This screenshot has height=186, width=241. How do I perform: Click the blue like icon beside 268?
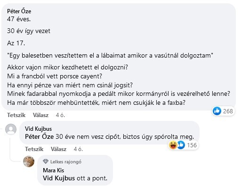point(217,111)
